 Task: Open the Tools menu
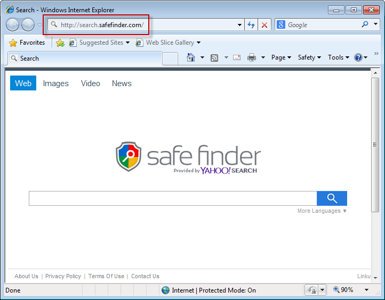pos(339,57)
